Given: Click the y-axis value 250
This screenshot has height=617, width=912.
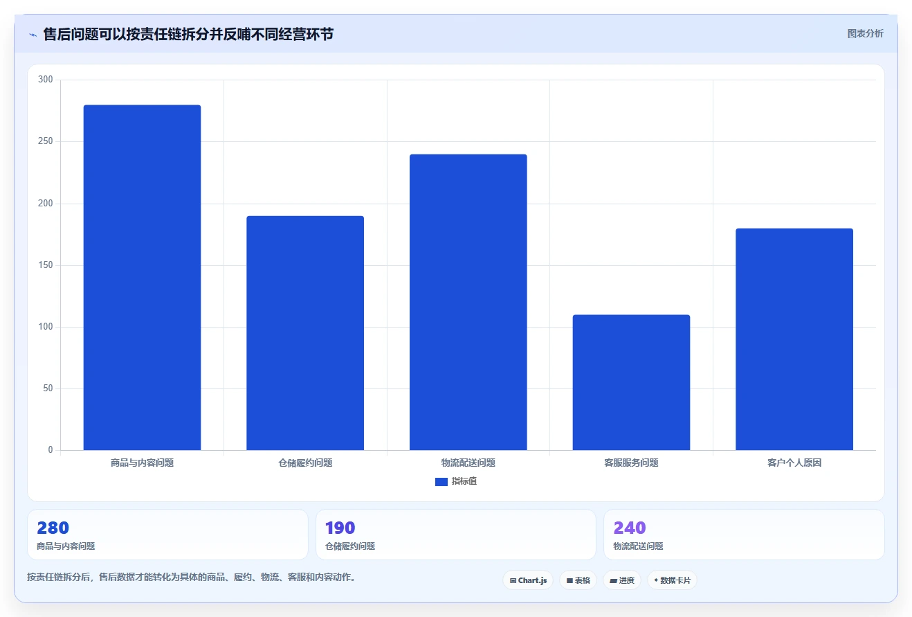Looking at the screenshot, I should point(46,141).
